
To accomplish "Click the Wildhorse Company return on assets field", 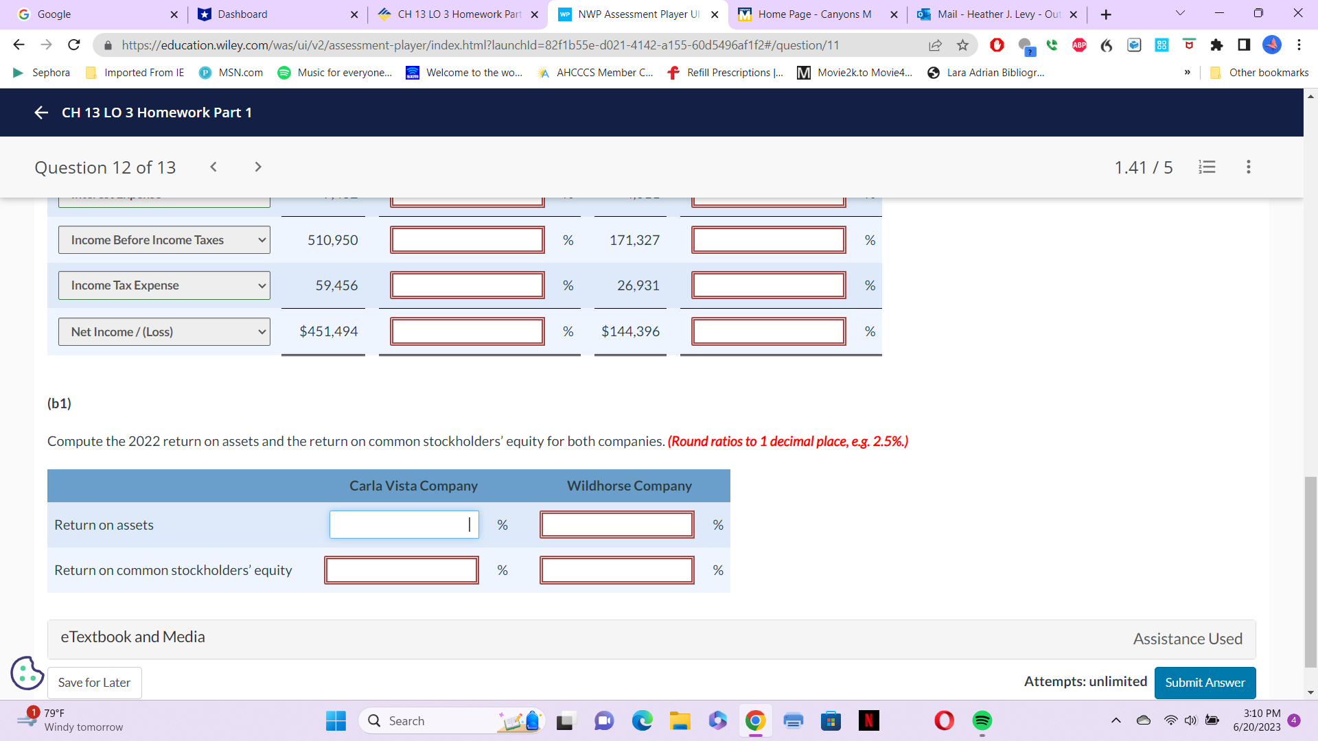I will coord(616,525).
